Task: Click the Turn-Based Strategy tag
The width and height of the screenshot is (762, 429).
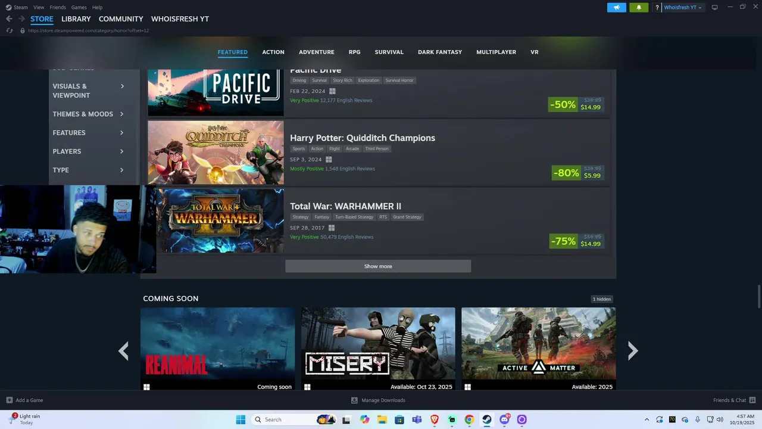Action: 354,217
